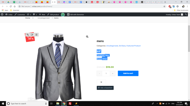Open the 5 comments item
The image size is (190, 106).
[x=35, y=14]
